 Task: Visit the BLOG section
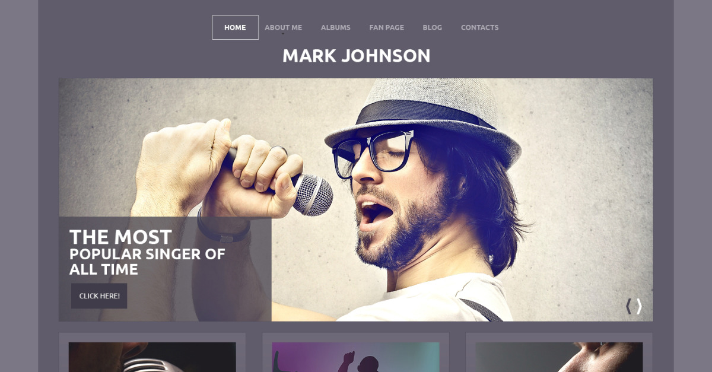click(432, 27)
